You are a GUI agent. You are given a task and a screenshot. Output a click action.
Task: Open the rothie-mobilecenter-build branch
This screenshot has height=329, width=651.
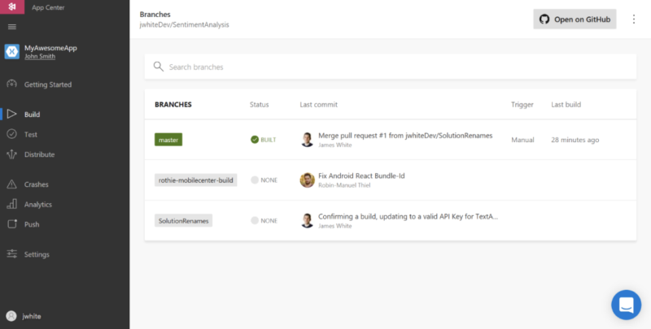tap(196, 180)
